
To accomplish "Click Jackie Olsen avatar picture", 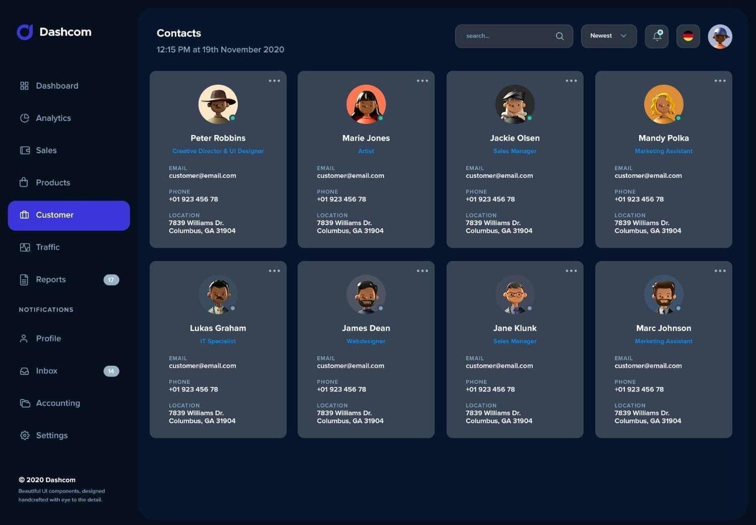I will coord(515,104).
